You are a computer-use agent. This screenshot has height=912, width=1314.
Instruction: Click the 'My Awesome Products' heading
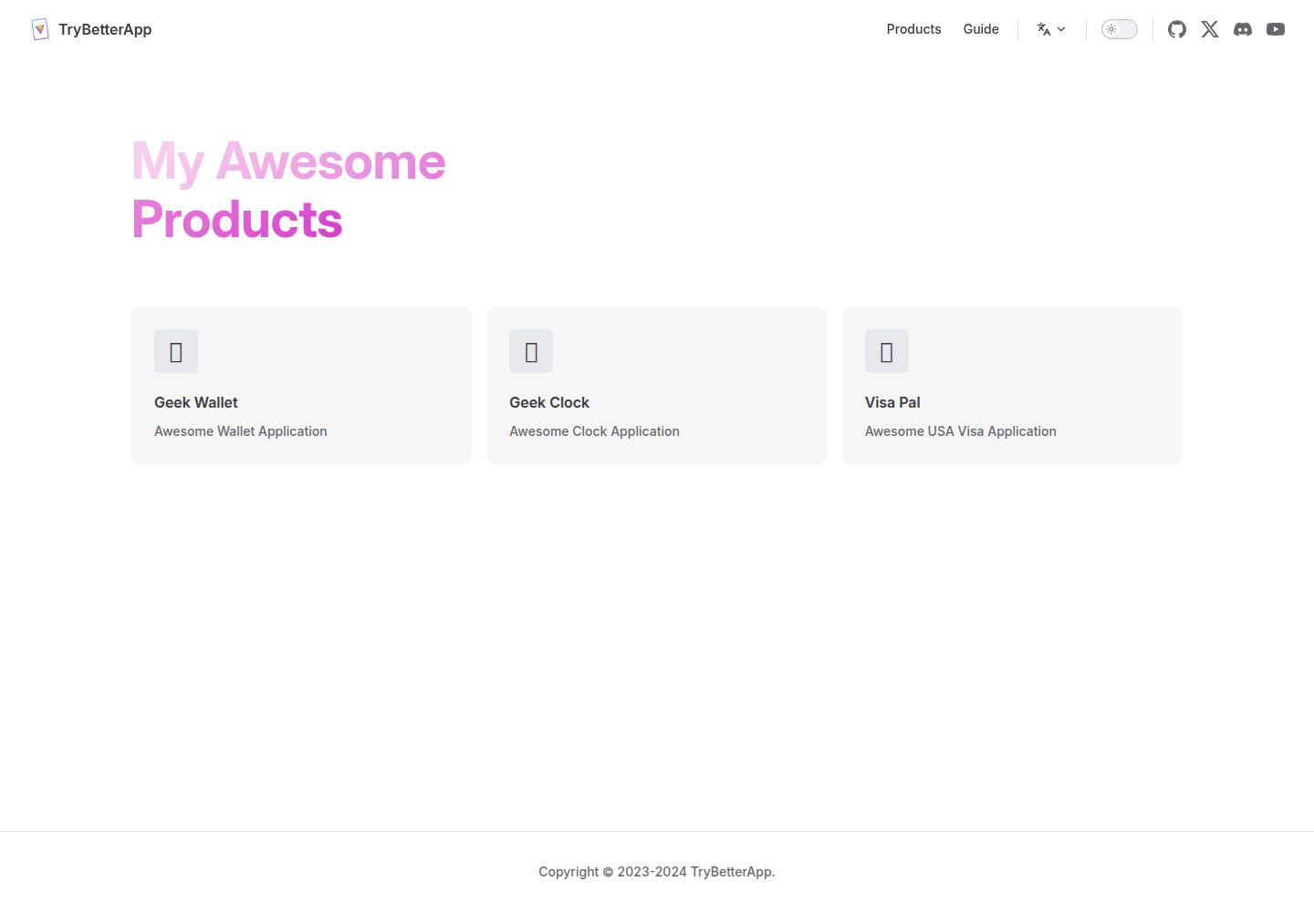288,190
